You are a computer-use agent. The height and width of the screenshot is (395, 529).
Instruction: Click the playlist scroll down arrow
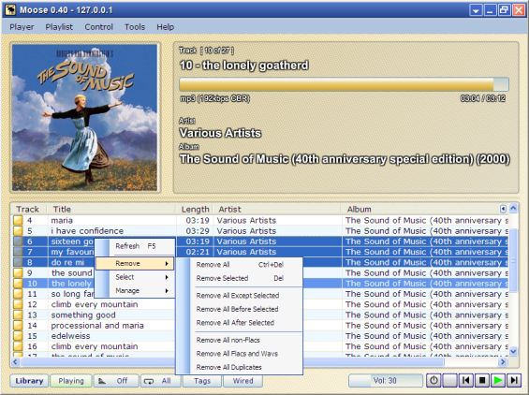(x=513, y=352)
